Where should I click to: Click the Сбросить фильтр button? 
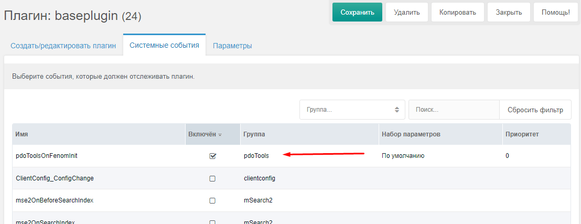click(535, 110)
